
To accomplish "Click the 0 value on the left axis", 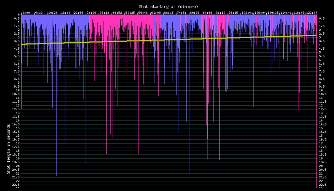I will click(x=18, y=15).
